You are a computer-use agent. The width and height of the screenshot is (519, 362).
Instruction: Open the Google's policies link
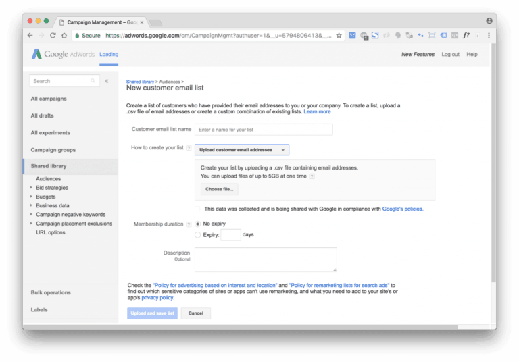pyautogui.click(x=403, y=209)
